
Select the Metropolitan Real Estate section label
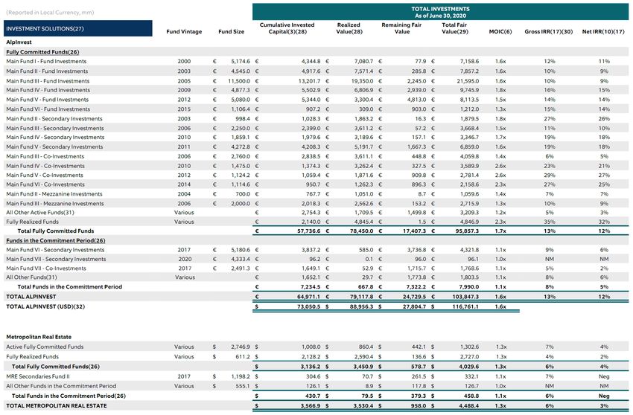click(39, 337)
